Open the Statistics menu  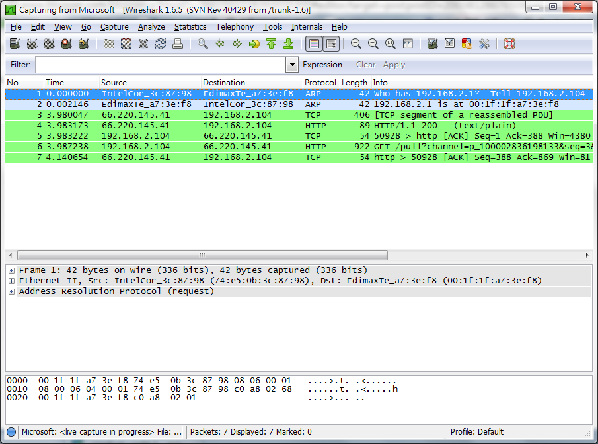(190, 27)
